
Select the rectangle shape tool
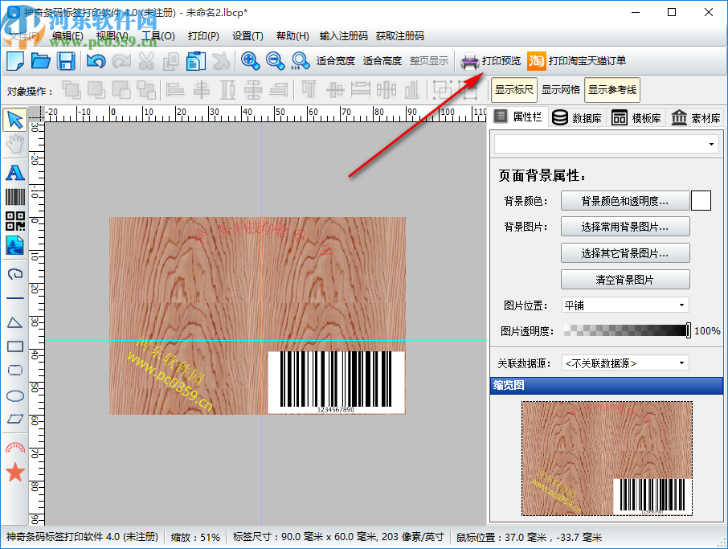point(15,346)
